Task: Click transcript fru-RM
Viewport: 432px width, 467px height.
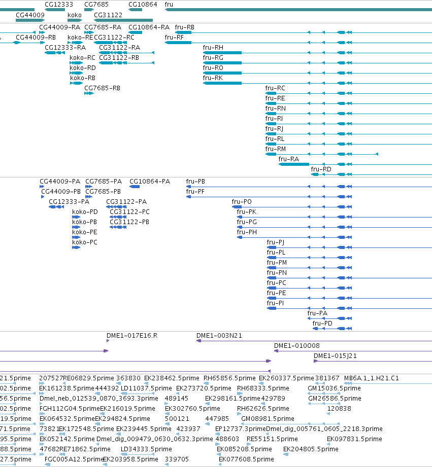Action: click(x=276, y=149)
